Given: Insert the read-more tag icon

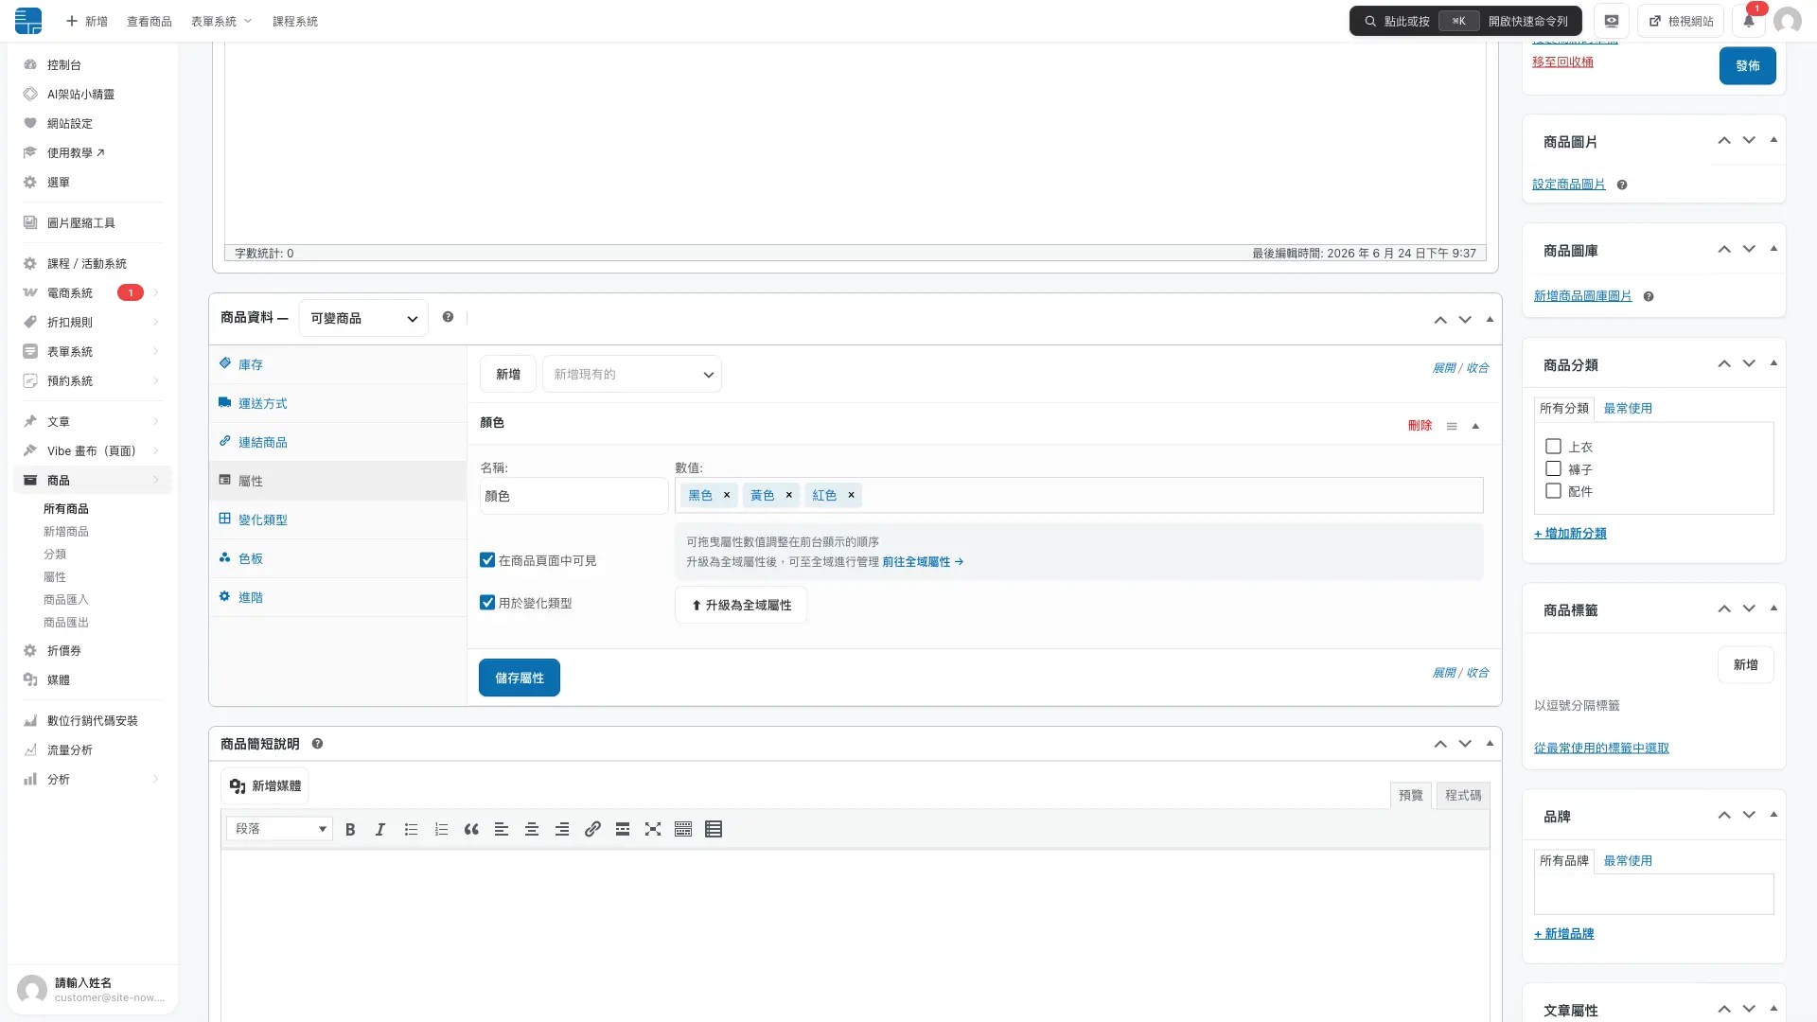Looking at the screenshot, I should (623, 830).
